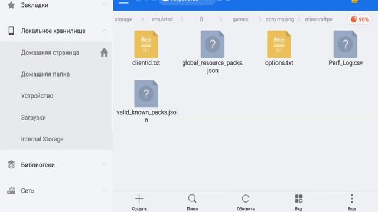Go to com.mojang breadcrumb folder
Viewport: 378px width, 212px height.
coord(279,19)
